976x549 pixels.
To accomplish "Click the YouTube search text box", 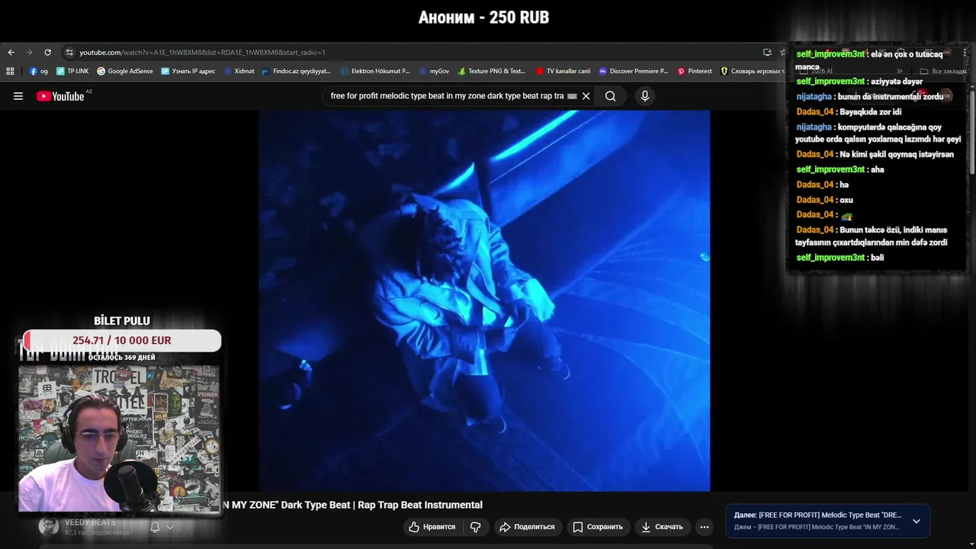I will [x=447, y=96].
